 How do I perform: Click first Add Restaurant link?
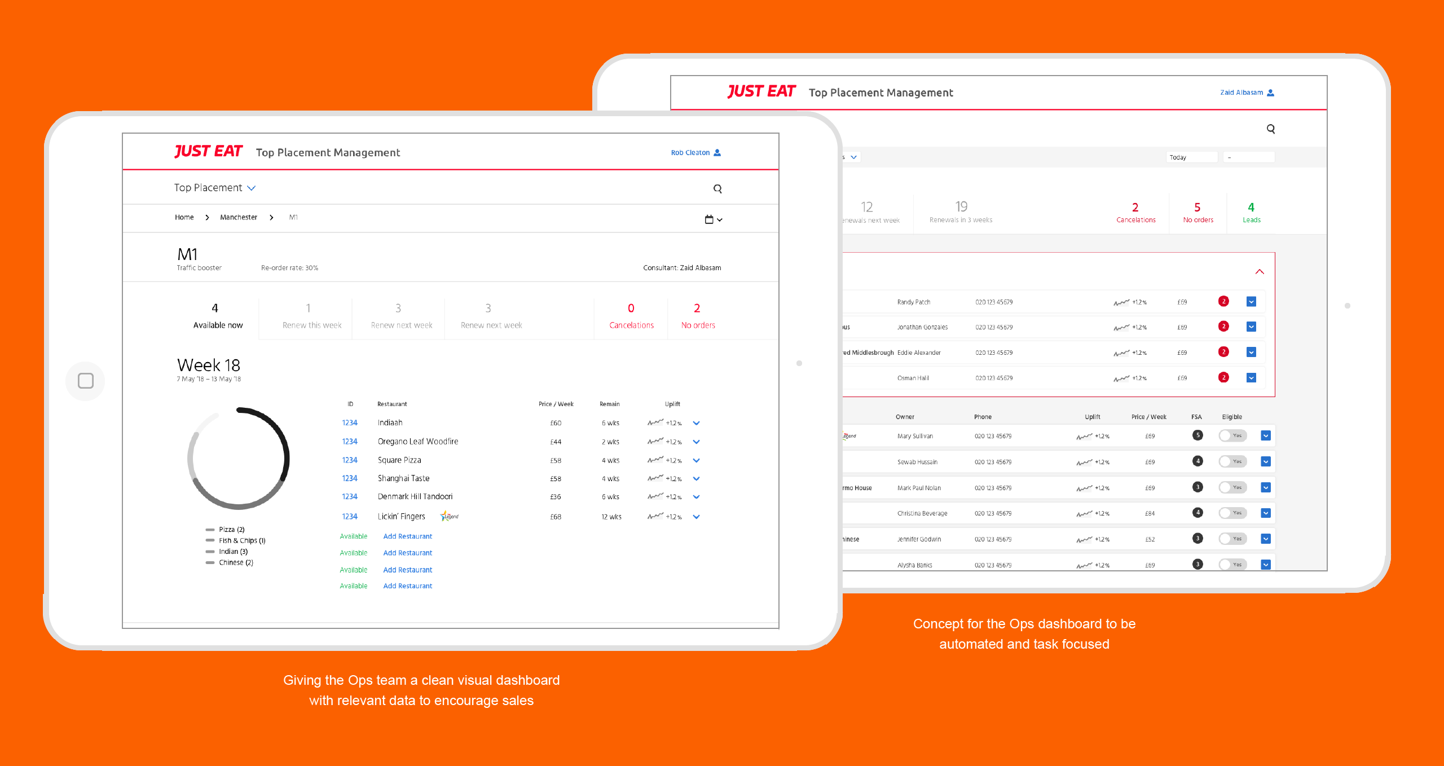click(407, 536)
